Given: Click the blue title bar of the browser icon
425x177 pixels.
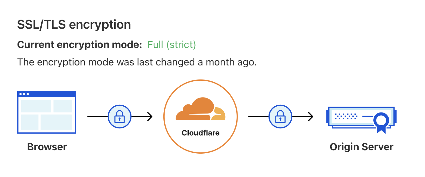Looking at the screenshot, I should pyautogui.click(x=47, y=94).
